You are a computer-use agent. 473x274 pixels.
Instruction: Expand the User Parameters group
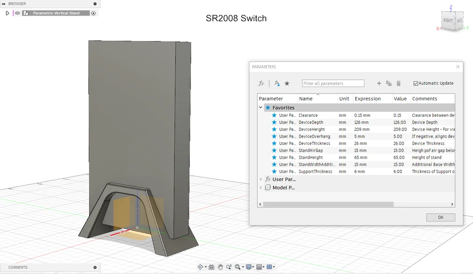[260, 179]
